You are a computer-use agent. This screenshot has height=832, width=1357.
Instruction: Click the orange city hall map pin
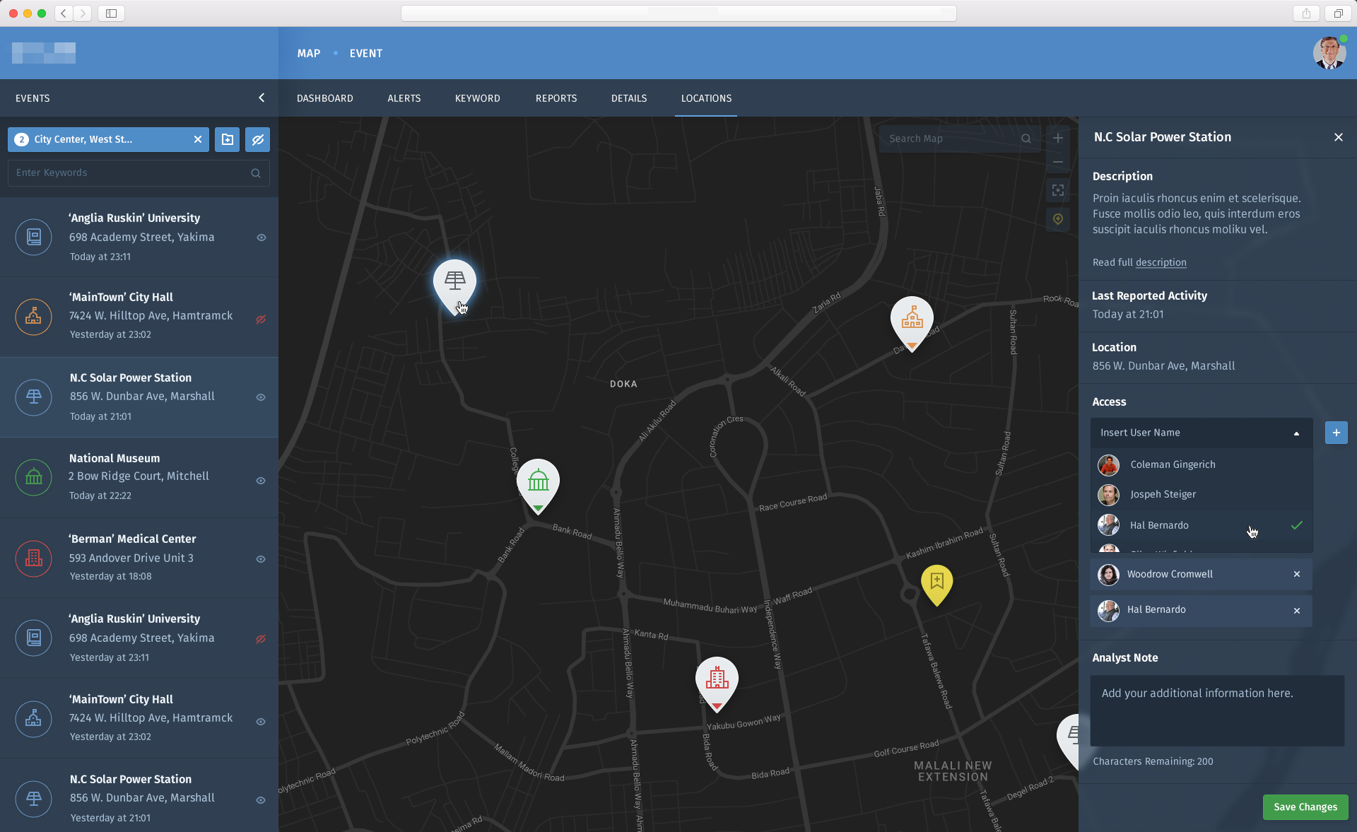(912, 322)
